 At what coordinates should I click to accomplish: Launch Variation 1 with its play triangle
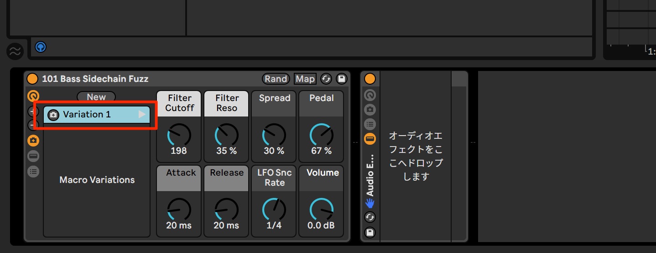142,115
